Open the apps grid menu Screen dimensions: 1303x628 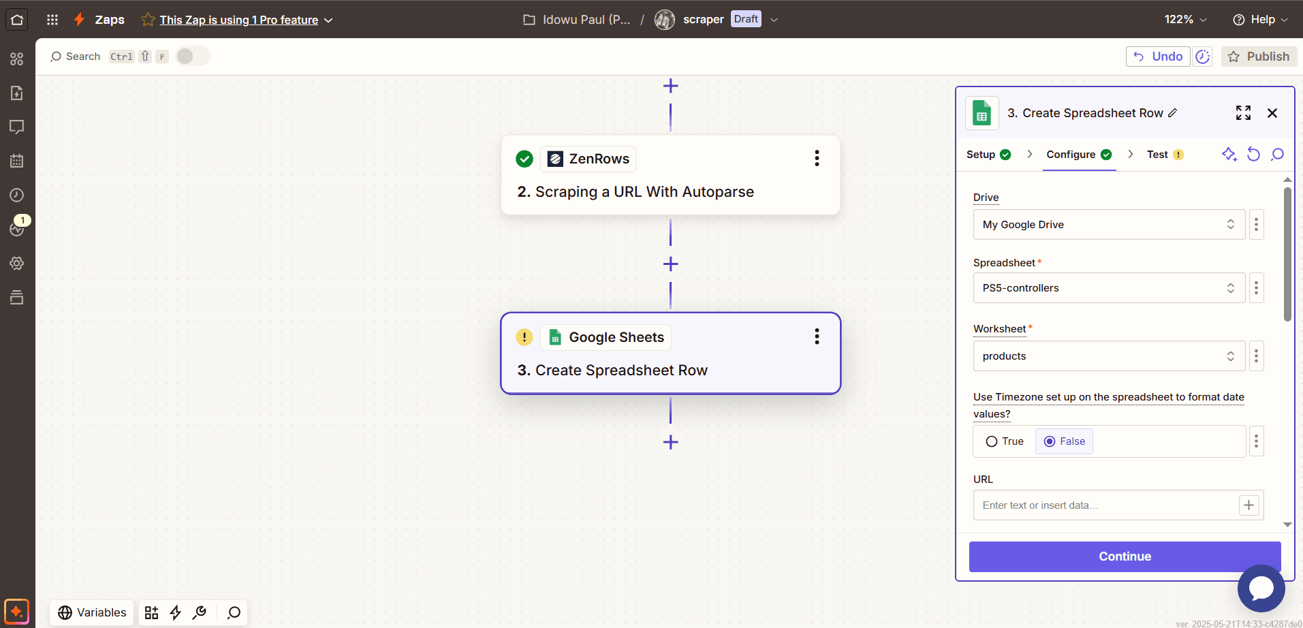click(52, 20)
